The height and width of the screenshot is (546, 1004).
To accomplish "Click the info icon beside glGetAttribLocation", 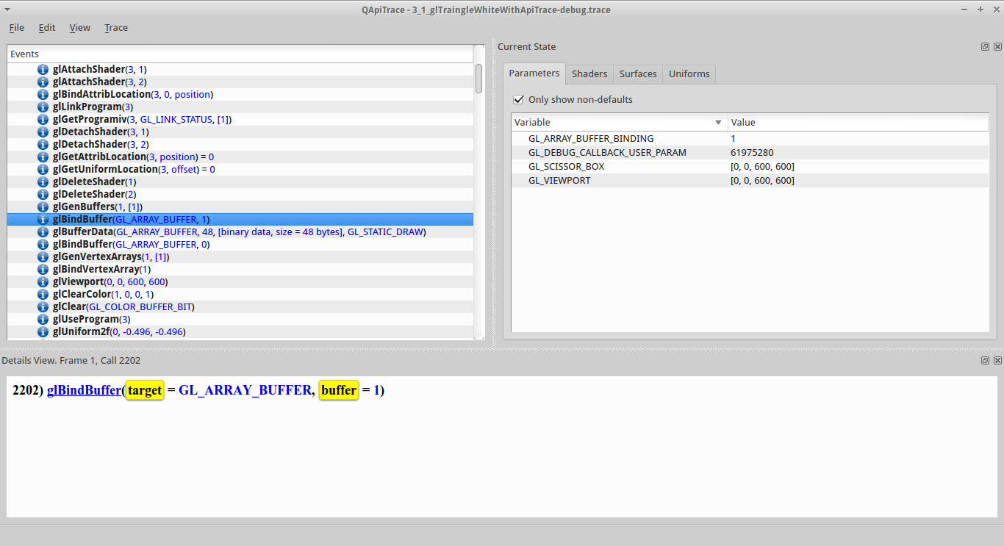I will click(43, 157).
